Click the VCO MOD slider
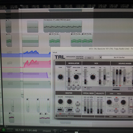 tap(85, 77)
